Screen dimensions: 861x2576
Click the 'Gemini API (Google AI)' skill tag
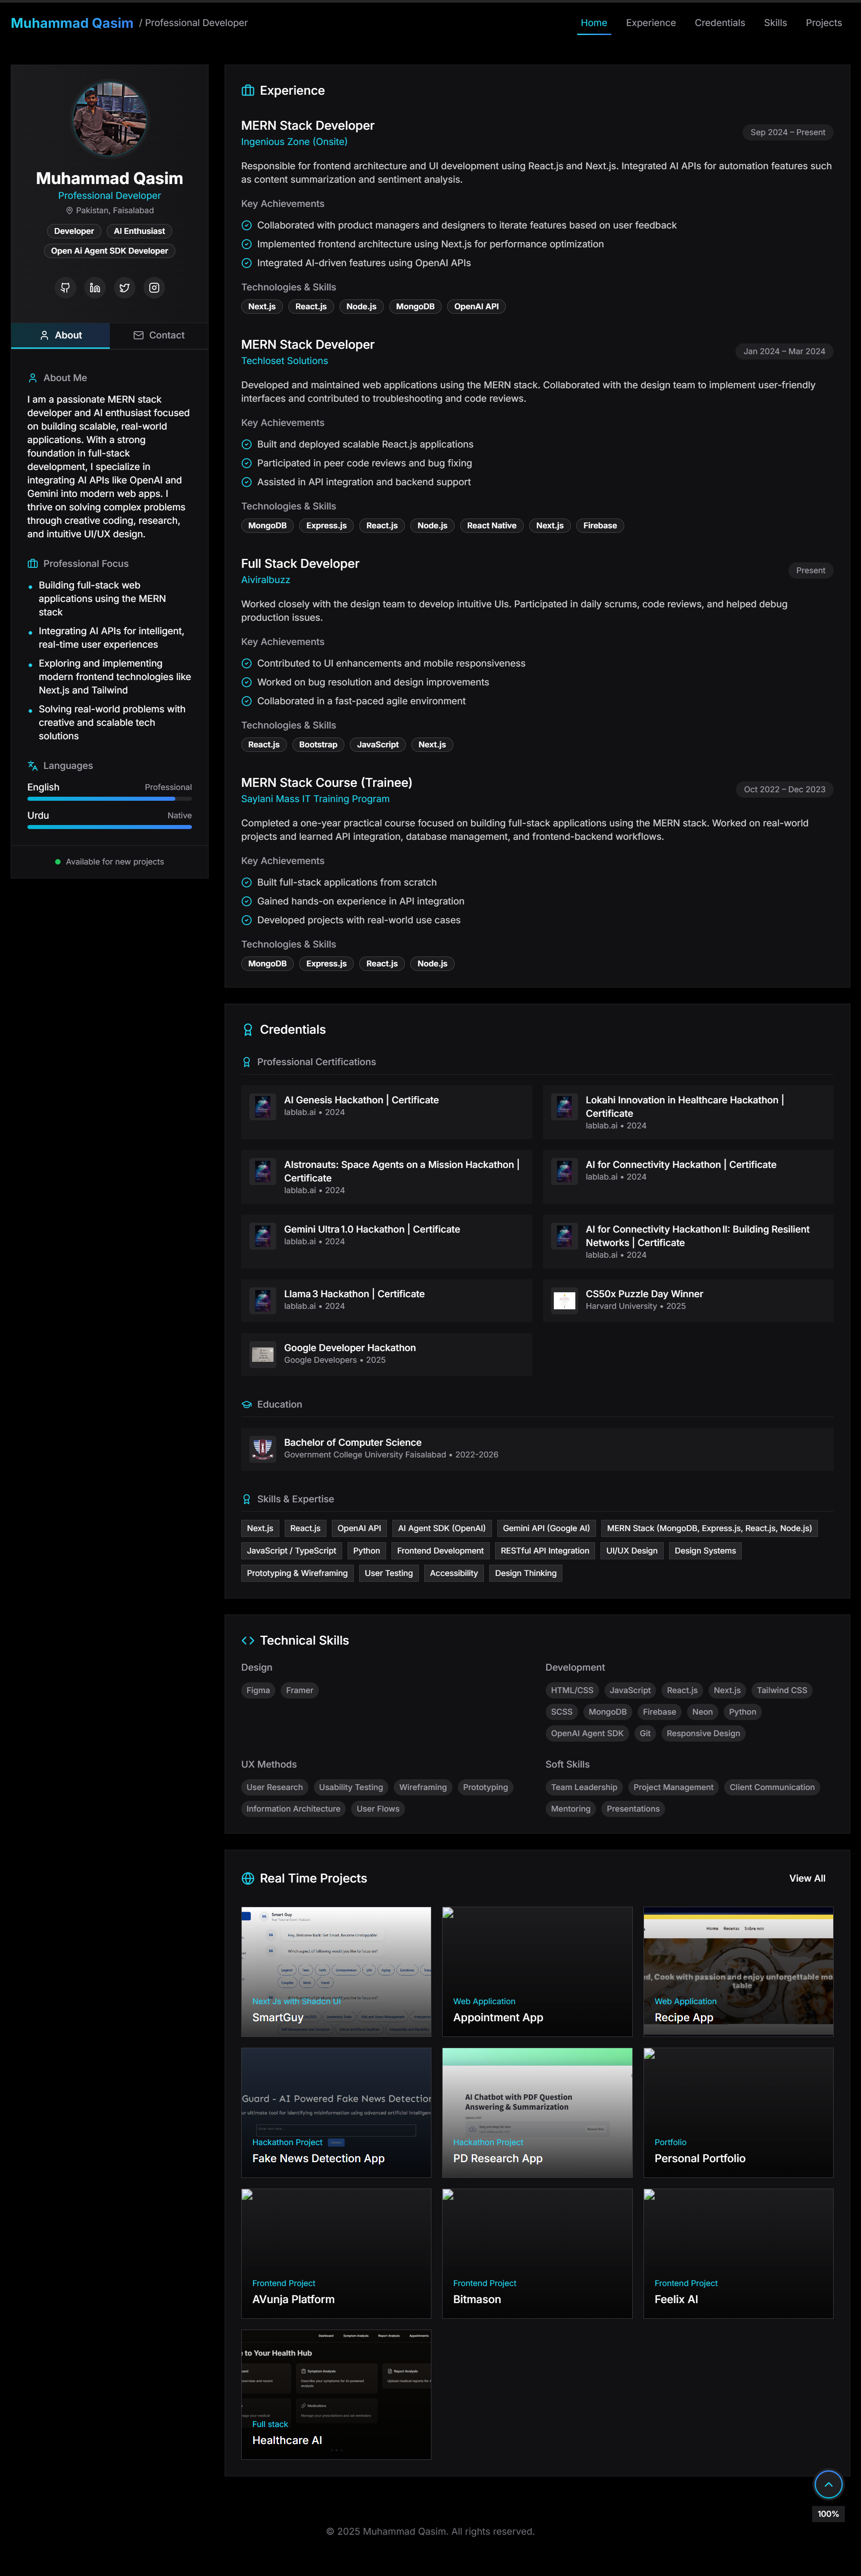(546, 1528)
